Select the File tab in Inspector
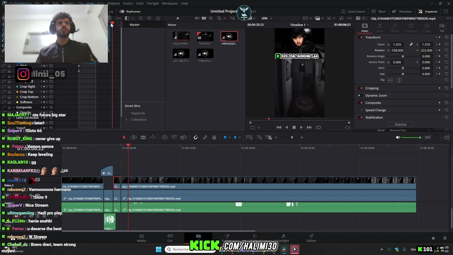Screen dimensions: 453x255 point(442,28)
